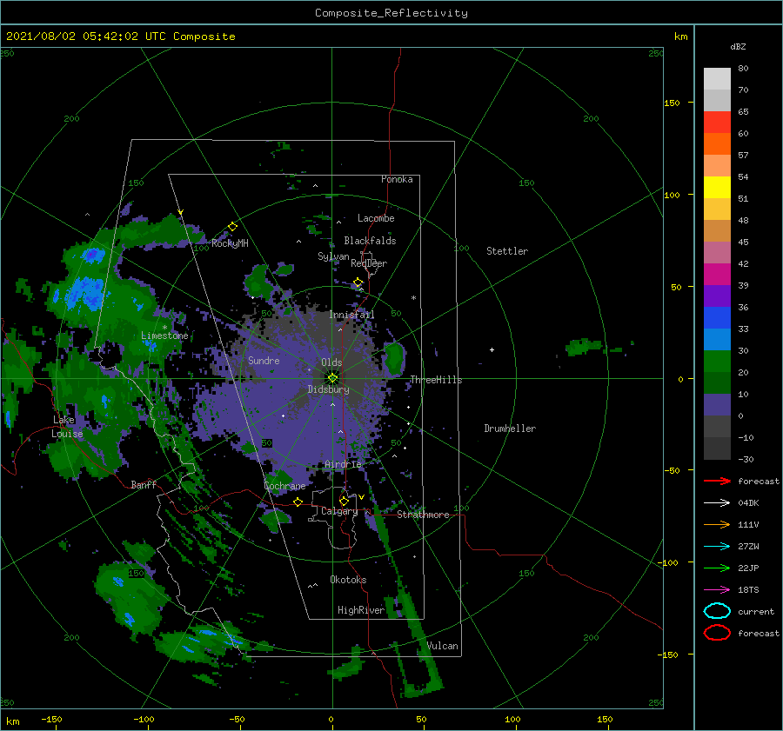Click the dBZ legend heading
The width and height of the screenshot is (783, 731).
point(738,46)
